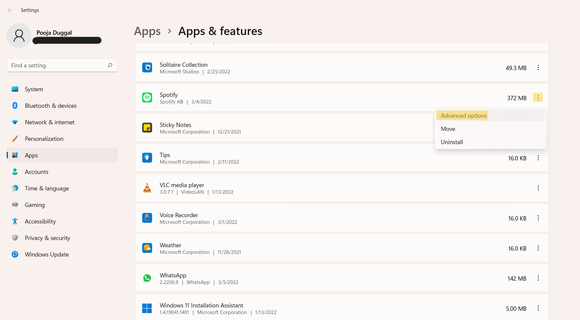Expand the WhatsApp three-dot options menu

(x=538, y=278)
